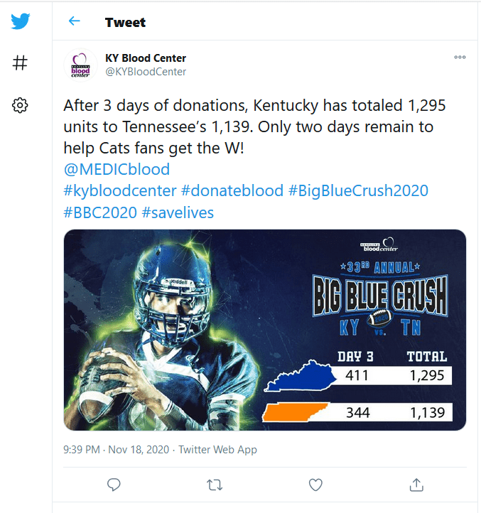Open the #BigBlueCrush2020 hashtag

(x=358, y=190)
